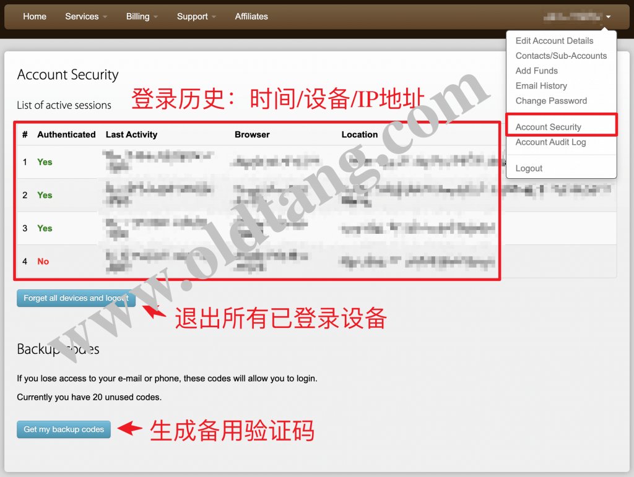
Task: Open the Affiliates page
Action: [251, 17]
